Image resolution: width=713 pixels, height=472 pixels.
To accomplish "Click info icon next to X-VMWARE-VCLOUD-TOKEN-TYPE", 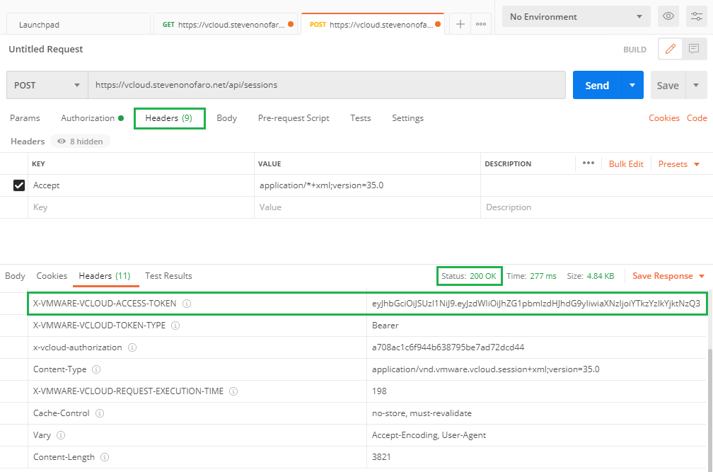I will click(x=175, y=326).
